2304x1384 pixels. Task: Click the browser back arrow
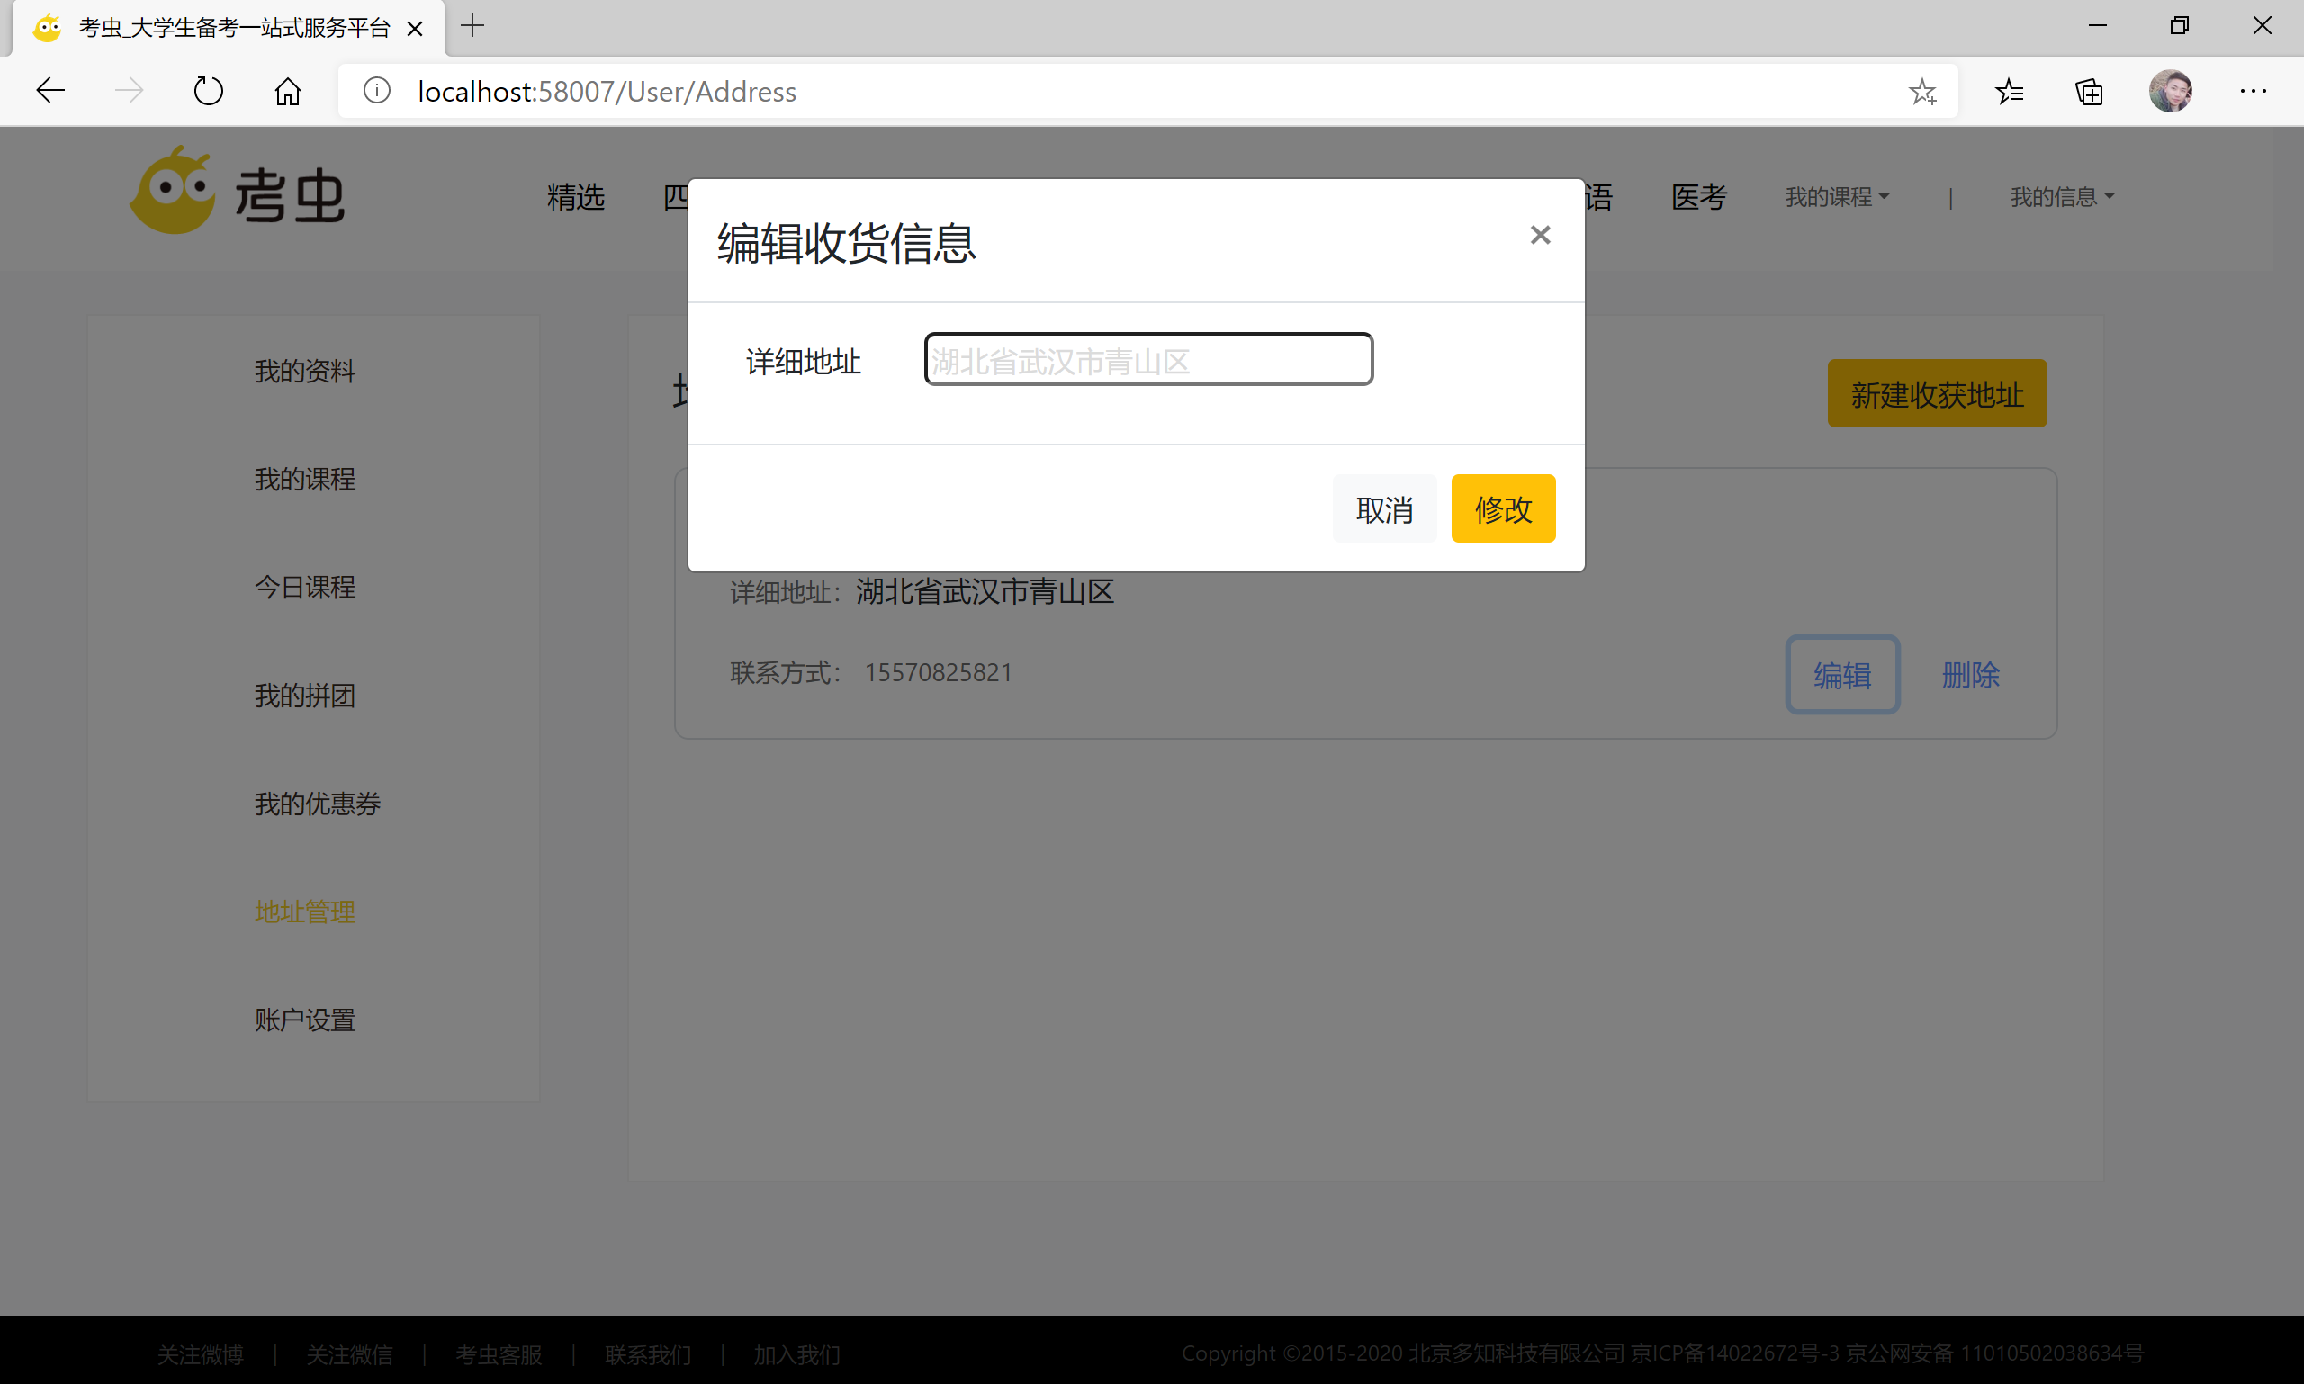[50, 92]
